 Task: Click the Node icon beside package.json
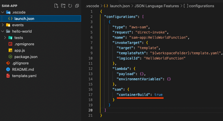point(10,57)
